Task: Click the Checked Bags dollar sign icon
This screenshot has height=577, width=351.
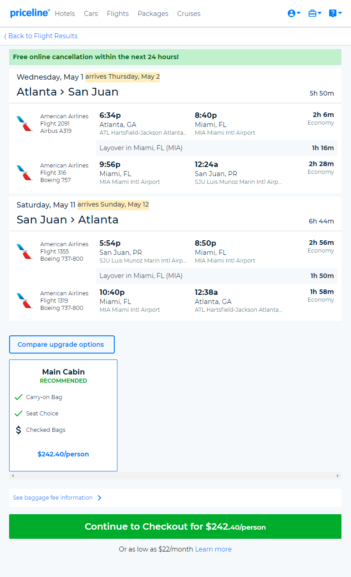Action: 18,430
